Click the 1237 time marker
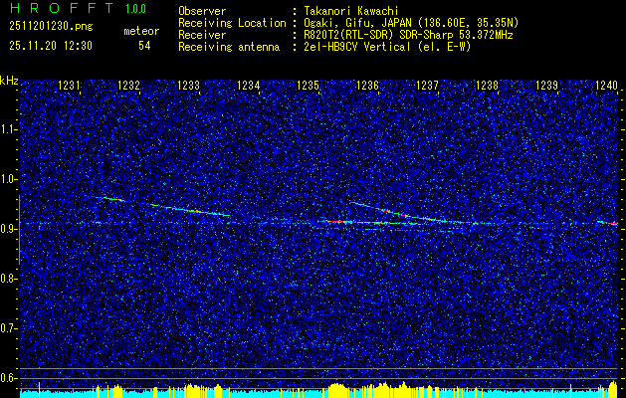Viewport: 626px width, 398px height. 428,86
